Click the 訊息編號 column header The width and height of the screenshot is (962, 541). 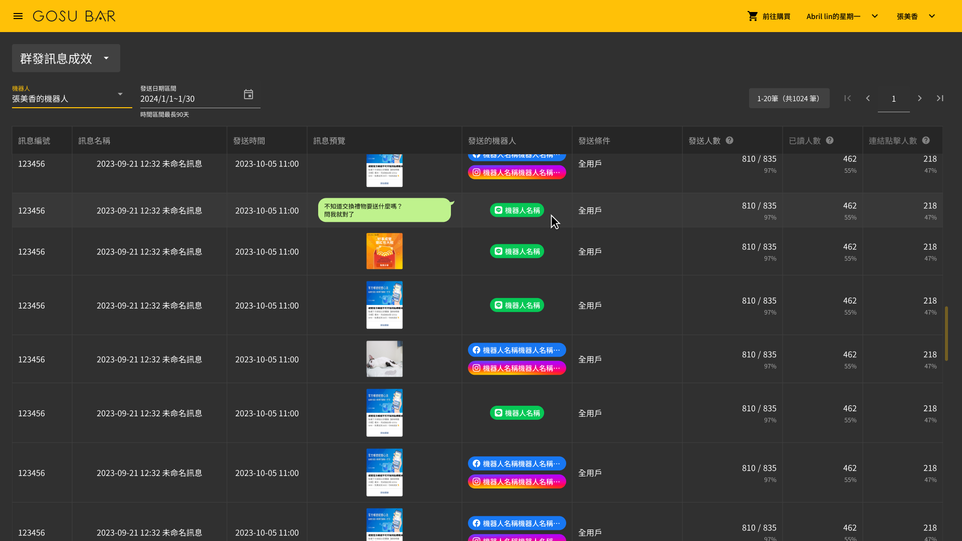pos(42,140)
